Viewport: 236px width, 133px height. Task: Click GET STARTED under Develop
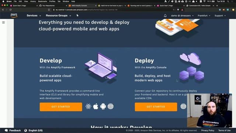point(61,107)
